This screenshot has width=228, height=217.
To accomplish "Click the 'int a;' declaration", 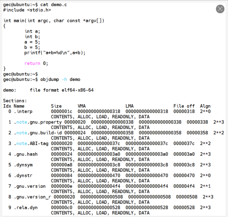I will point(32,31).
